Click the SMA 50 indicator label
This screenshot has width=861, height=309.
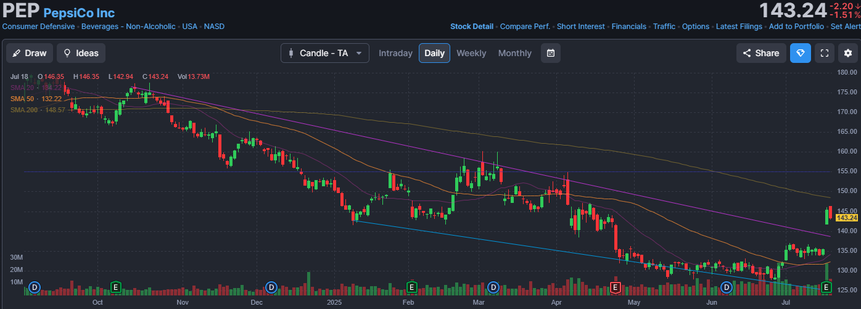pyautogui.click(x=22, y=99)
